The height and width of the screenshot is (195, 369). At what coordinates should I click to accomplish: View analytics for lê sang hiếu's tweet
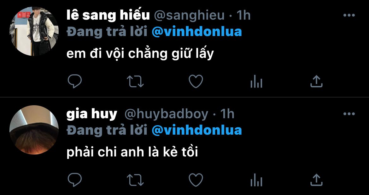(x=256, y=82)
